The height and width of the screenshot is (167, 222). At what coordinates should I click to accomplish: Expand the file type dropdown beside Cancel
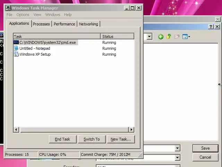tap(177, 157)
